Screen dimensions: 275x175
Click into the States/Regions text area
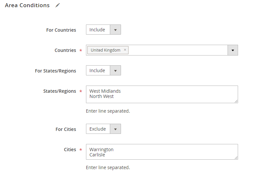tap(162, 94)
